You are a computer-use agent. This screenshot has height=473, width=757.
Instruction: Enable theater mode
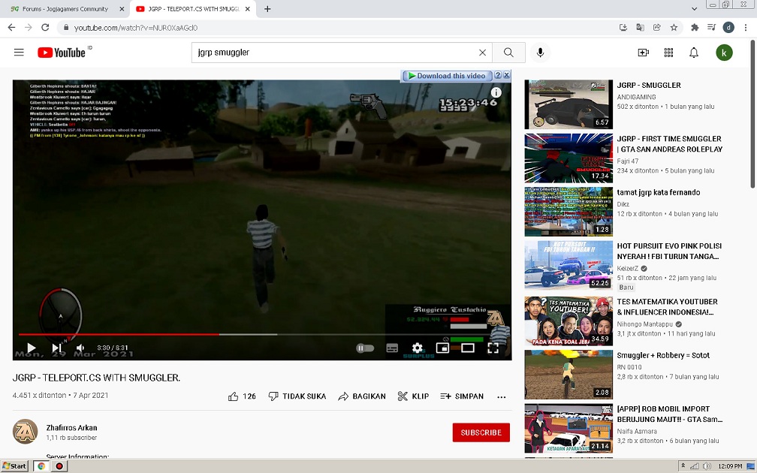[x=468, y=348]
